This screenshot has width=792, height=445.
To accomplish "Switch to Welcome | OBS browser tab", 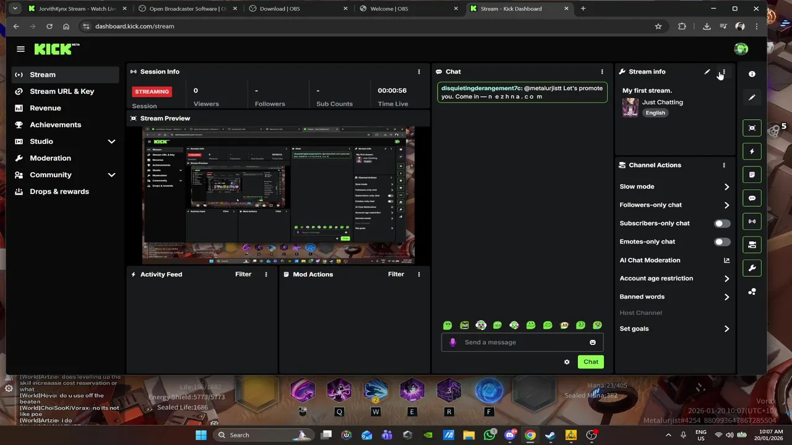I will 408,9.
